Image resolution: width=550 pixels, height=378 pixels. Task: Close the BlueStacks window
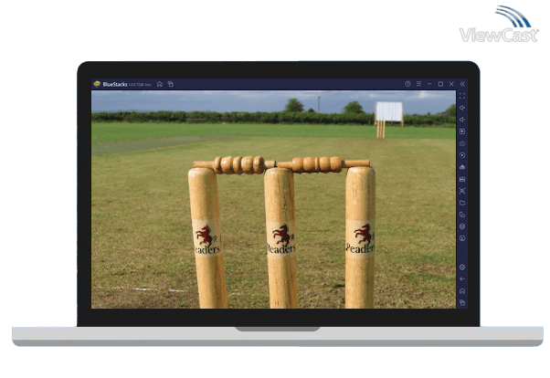(451, 84)
